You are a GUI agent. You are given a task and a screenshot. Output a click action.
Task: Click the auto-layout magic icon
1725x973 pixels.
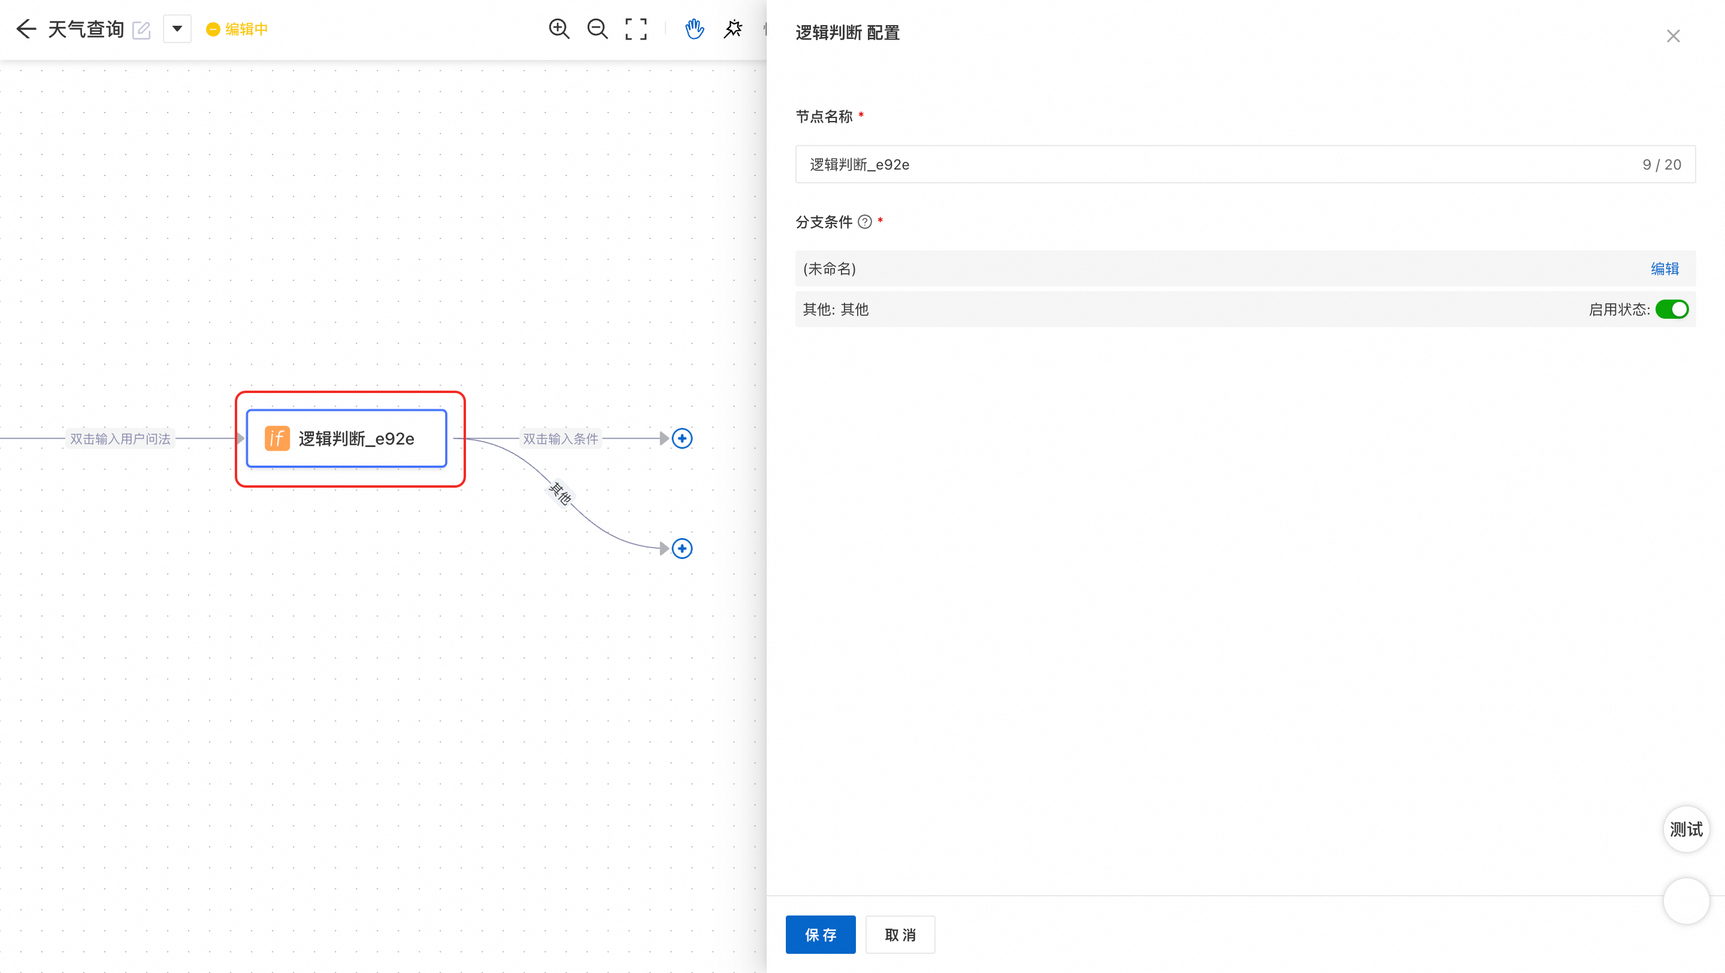coord(733,29)
